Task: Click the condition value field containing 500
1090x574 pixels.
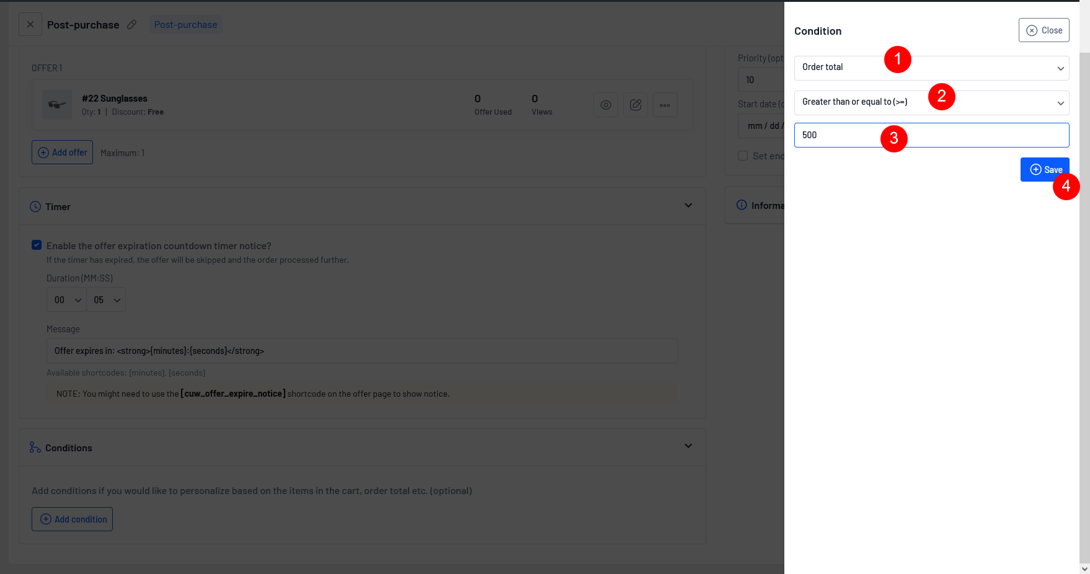Action: click(931, 135)
